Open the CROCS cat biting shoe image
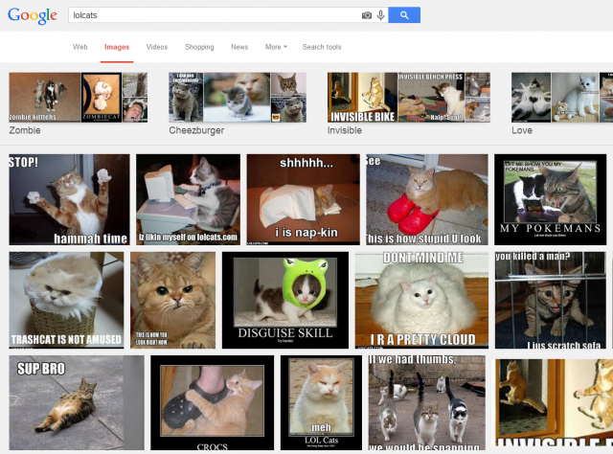The width and height of the screenshot is (613, 454). click(213, 403)
